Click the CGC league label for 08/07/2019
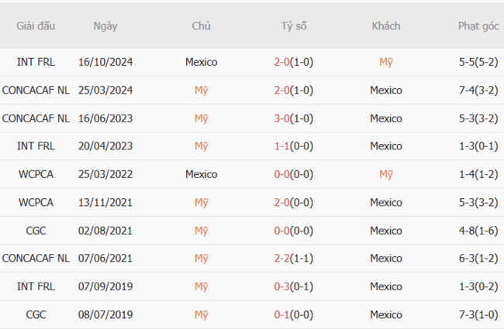The height and width of the screenshot is (329, 504). click(x=36, y=314)
